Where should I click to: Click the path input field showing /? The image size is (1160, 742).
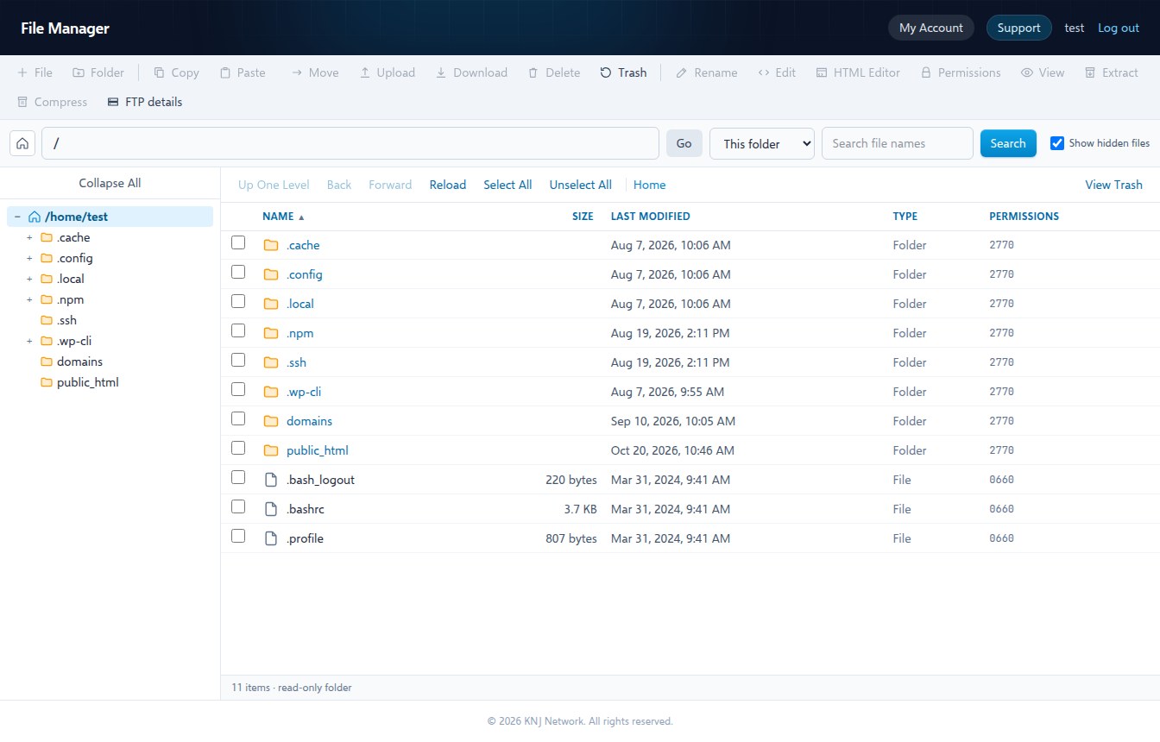pyautogui.click(x=350, y=143)
